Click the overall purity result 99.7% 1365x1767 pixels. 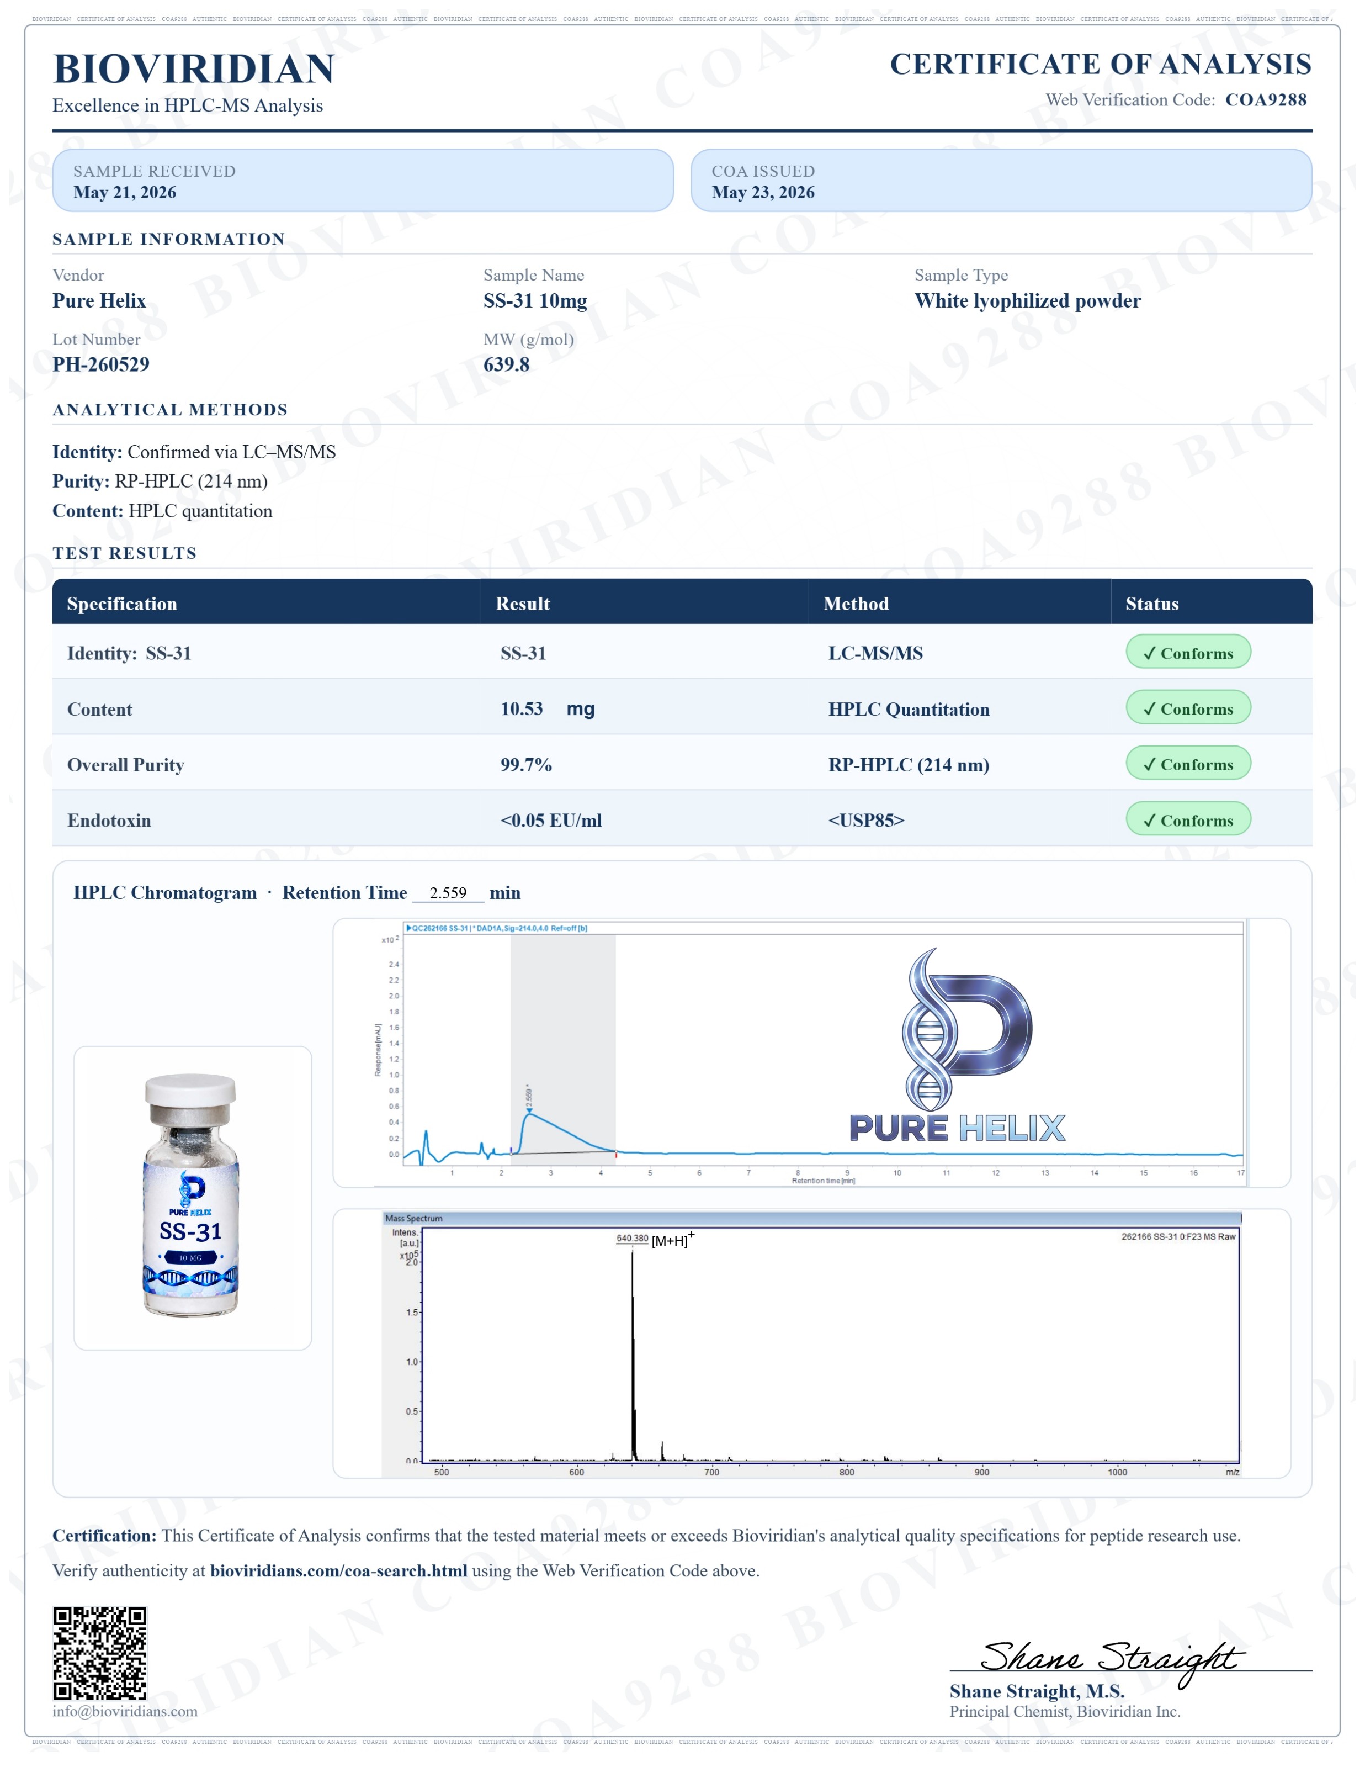pyautogui.click(x=525, y=765)
